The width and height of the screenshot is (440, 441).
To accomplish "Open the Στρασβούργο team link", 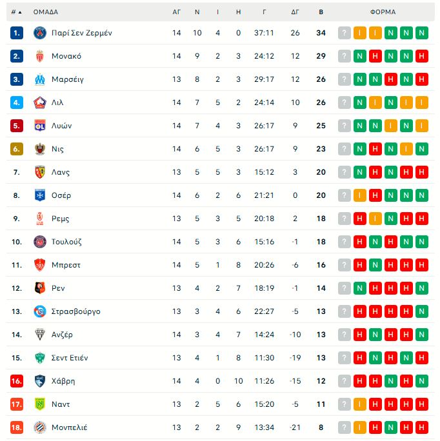I will [75, 311].
